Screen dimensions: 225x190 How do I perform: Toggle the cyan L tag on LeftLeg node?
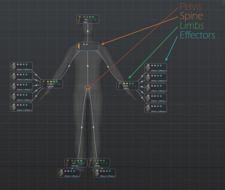pos(107,163)
